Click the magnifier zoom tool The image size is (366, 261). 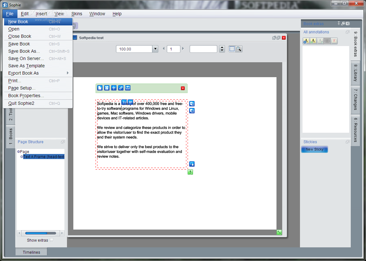[x=239, y=49]
